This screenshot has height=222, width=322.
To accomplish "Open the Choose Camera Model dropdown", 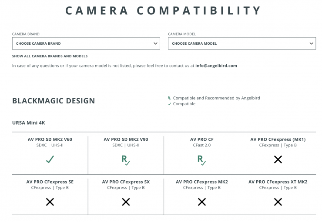I will pyautogui.click(x=238, y=43).
